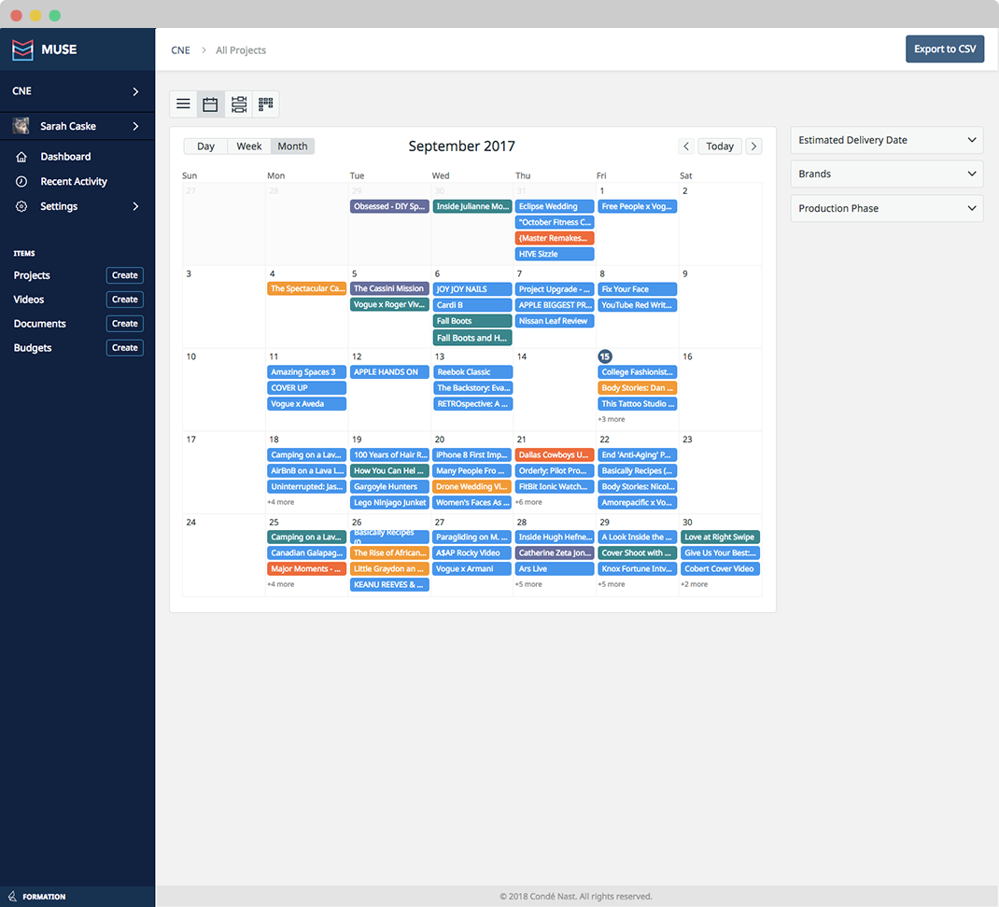This screenshot has height=907, width=999.
Task: Switch to grid view icon
Action: (x=266, y=104)
